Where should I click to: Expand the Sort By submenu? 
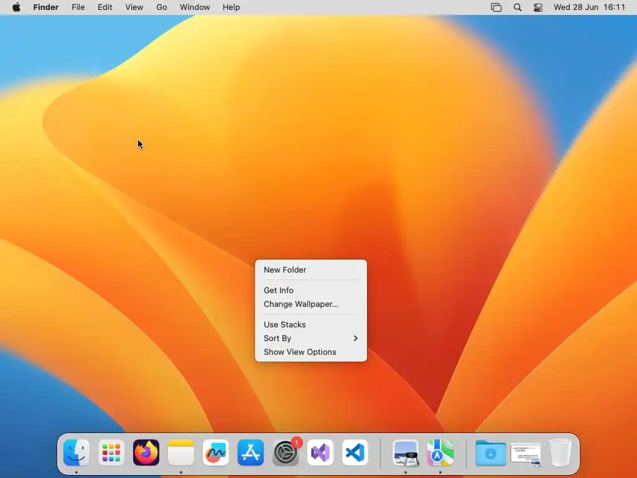(x=311, y=338)
